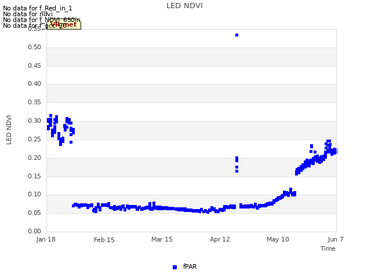Click the 0.00 y-axis tick label

click(x=35, y=231)
